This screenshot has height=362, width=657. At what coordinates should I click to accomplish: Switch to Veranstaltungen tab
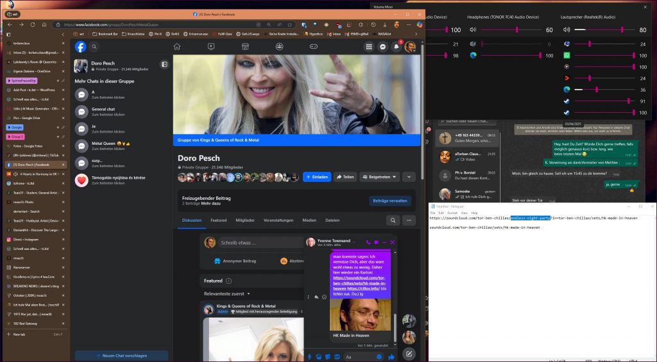point(278,220)
